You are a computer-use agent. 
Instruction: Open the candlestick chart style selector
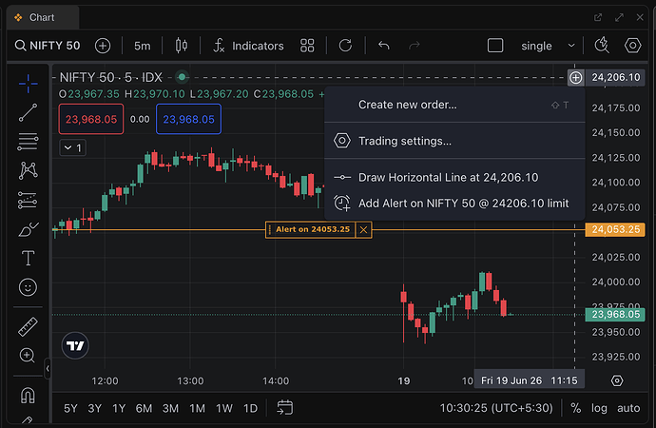pyautogui.click(x=182, y=46)
